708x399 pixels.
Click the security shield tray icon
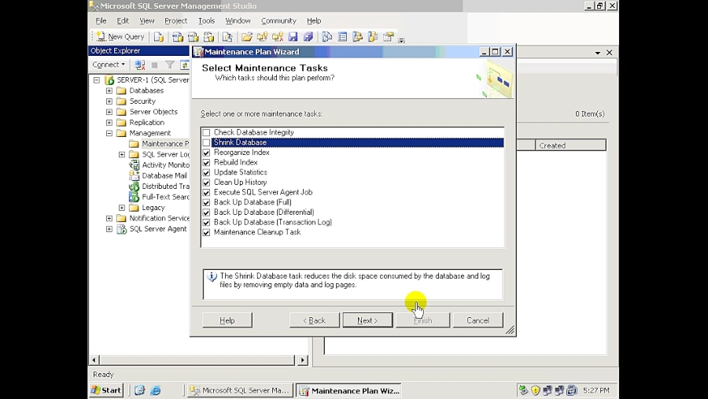[x=536, y=390]
